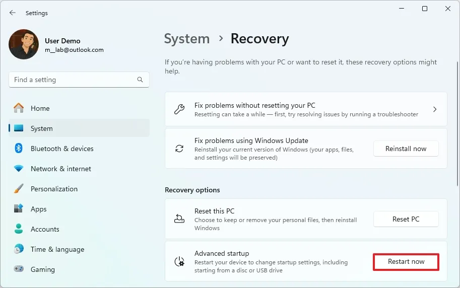Click the Reset this PC icon
The width and height of the screenshot is (460, 288).
(179, 219)
